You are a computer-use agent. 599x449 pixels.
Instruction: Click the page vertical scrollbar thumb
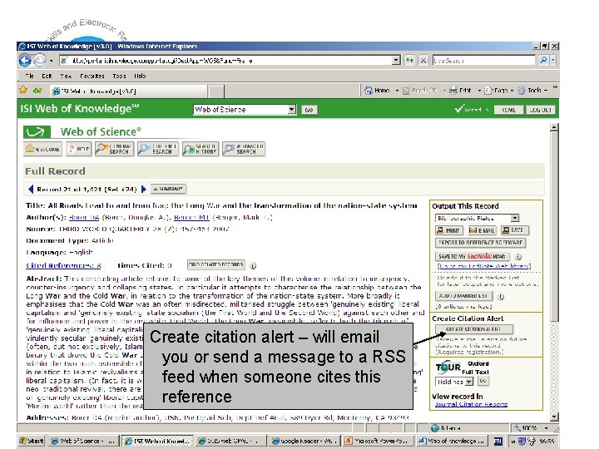tap(554, 226)
